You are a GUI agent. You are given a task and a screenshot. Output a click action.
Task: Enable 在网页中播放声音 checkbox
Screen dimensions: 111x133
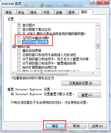(x=19, y=42)
